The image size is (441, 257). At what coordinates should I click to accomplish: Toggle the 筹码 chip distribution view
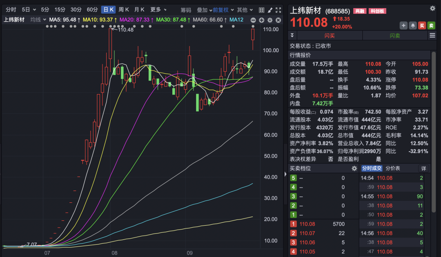coord(186,10)
